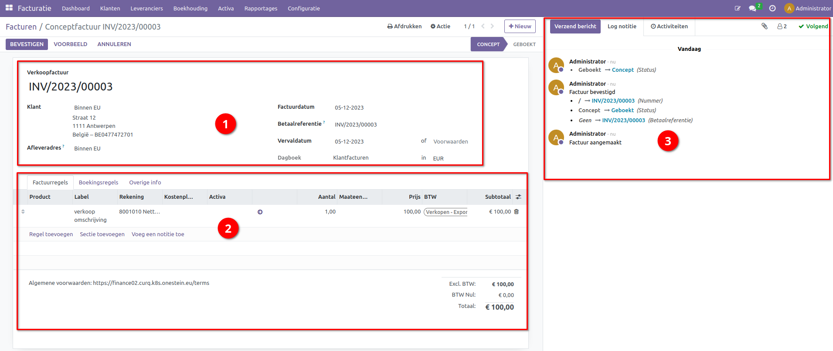Viewport: 833px width, 351px height.
Task: Open the activities clock icon in navbar
Action: (x=772, y=8)
